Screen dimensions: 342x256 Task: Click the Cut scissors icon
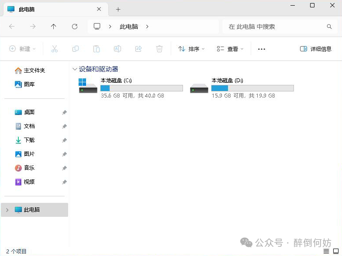pos(55,49)
